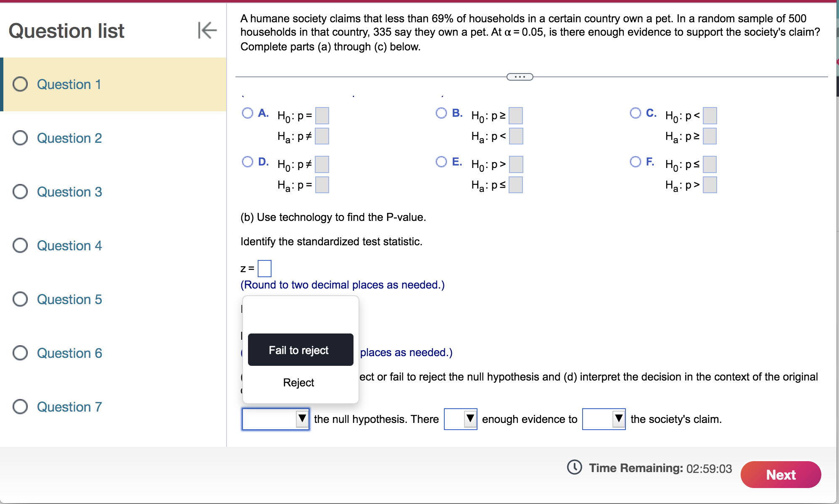Click Question 2 in the sidebar
The height and width of the screenshot is (504, 839).
click(69, 138)
